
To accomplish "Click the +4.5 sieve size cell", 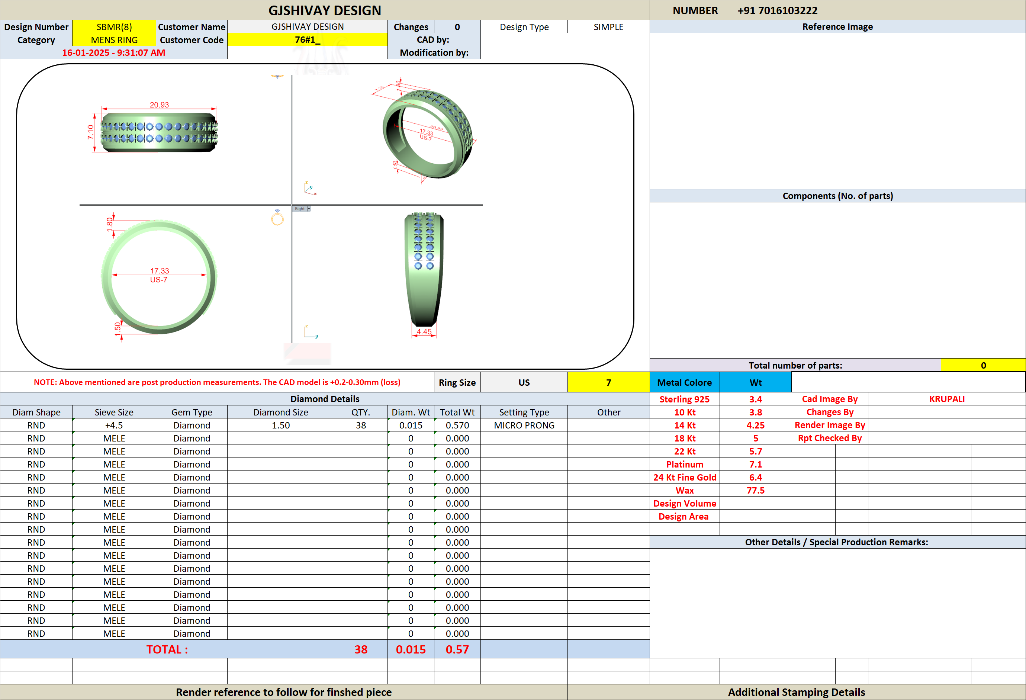I will click(114, 425).
